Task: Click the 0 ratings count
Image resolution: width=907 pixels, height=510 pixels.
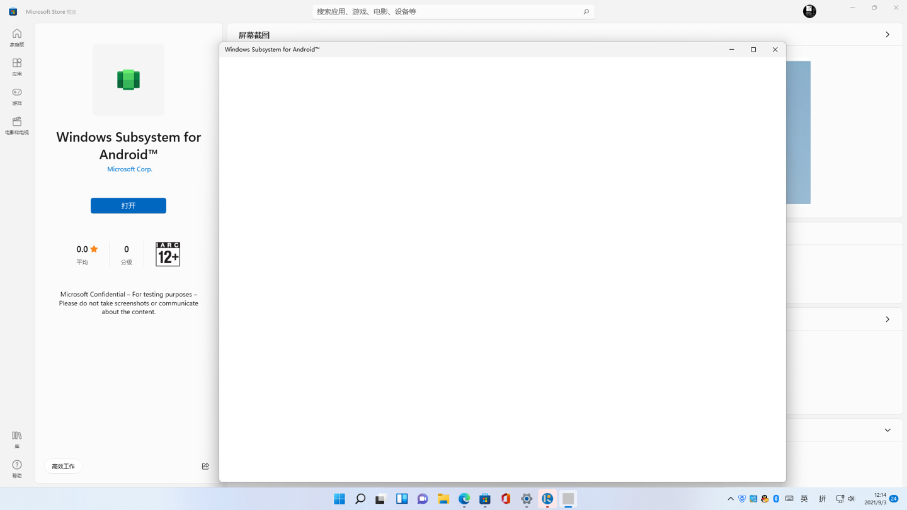Action: [127, 249]
